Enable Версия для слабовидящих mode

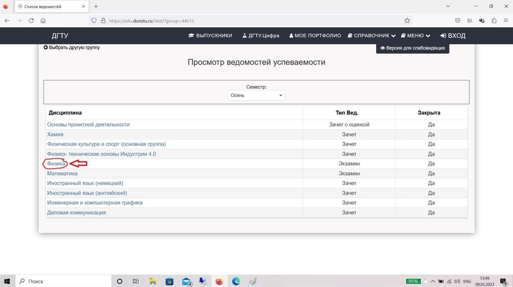(x=412, y=48)
